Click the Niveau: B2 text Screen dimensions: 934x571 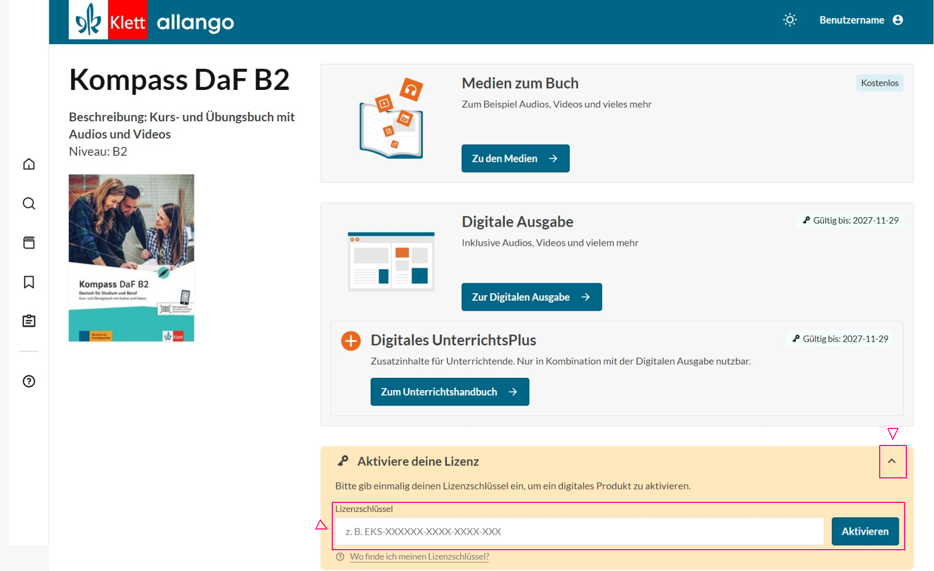pyautogui.click(x=98, y=152)
